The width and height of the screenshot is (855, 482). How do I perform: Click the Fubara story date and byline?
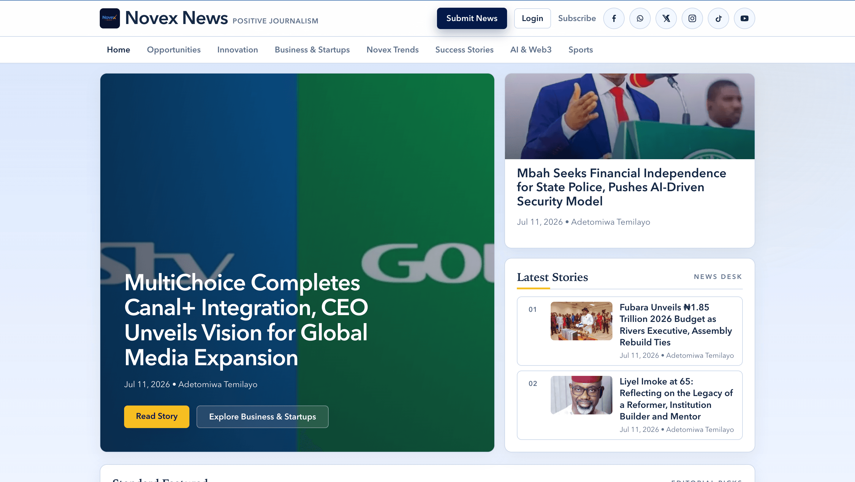coord(677,355)
